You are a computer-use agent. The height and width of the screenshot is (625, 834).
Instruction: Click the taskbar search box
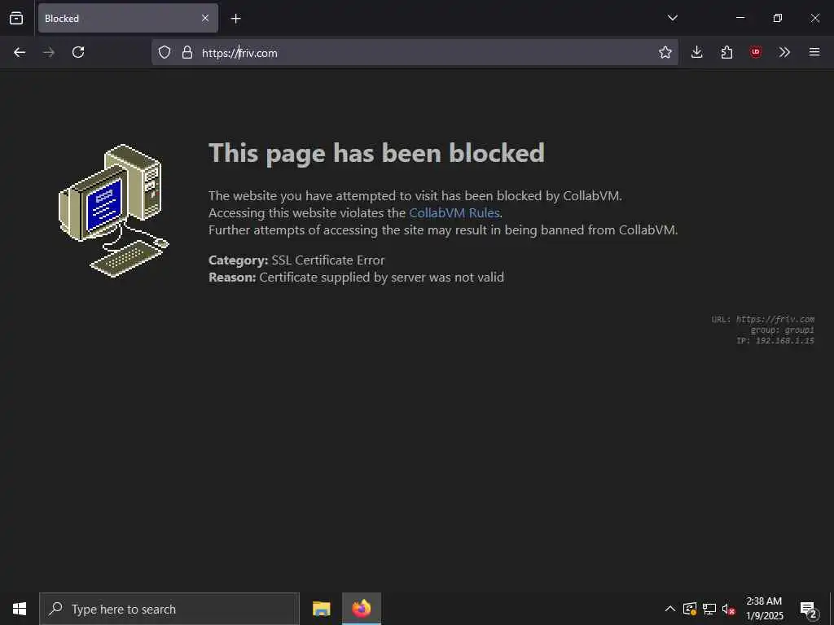pos(169,609)
